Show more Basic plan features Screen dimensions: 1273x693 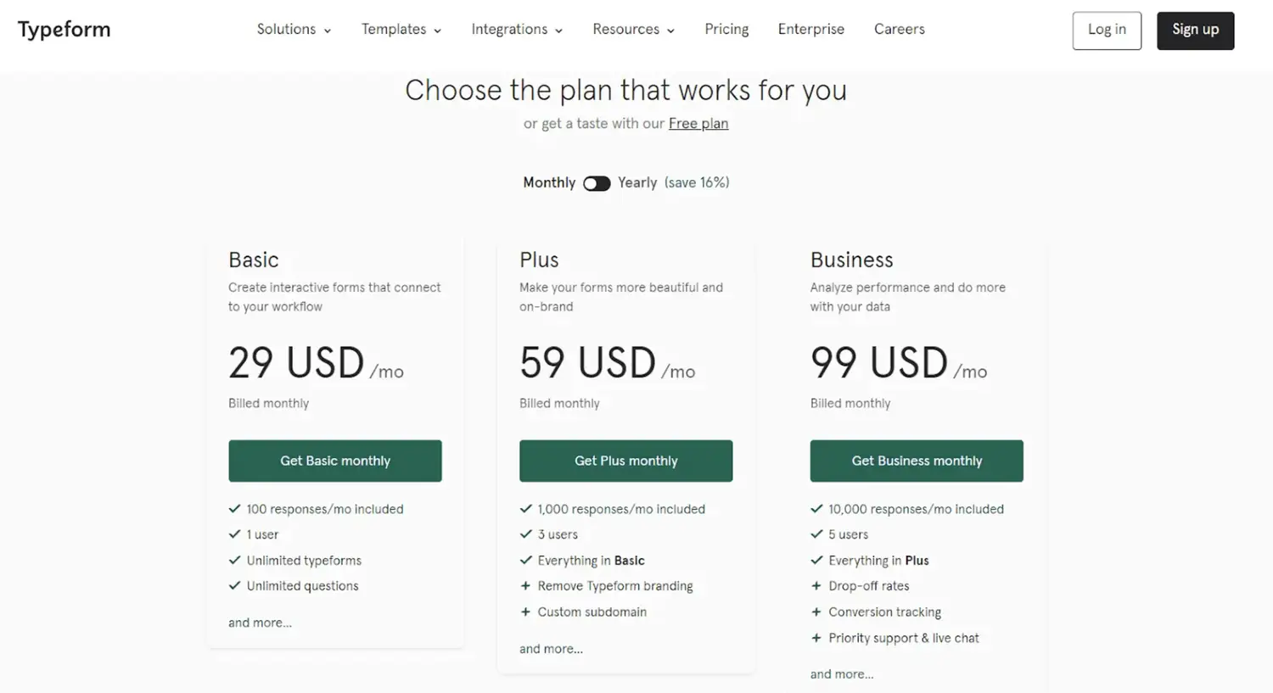[260, 623]
